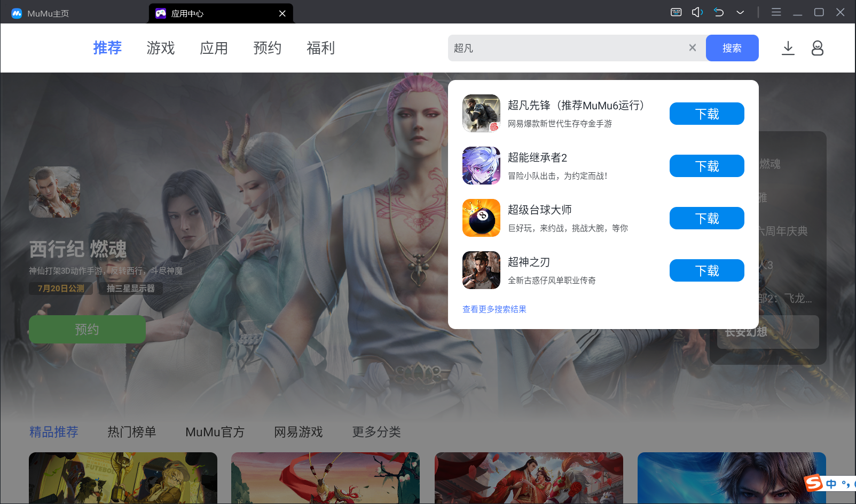Click the 长安幻想 item in the side list
856x504 pixels.
(x=768, y=332)
